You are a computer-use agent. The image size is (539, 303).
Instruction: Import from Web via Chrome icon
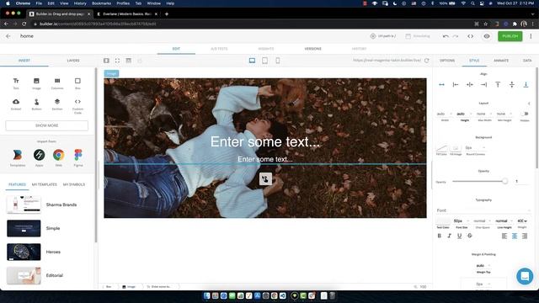[59, 157]
